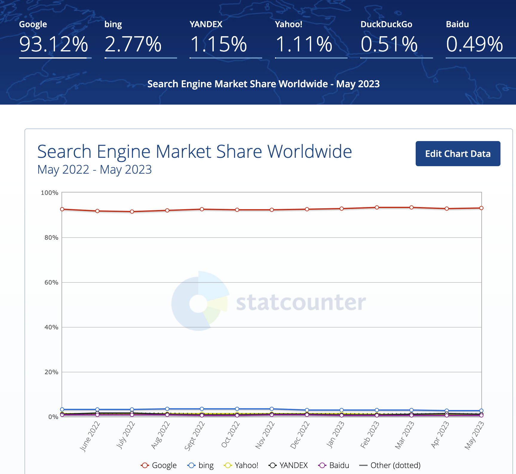Image resolution: width=516 pixels, height=474 pixels.
Task: Click Google's May 2023 data point
Action: coord(481,208)
